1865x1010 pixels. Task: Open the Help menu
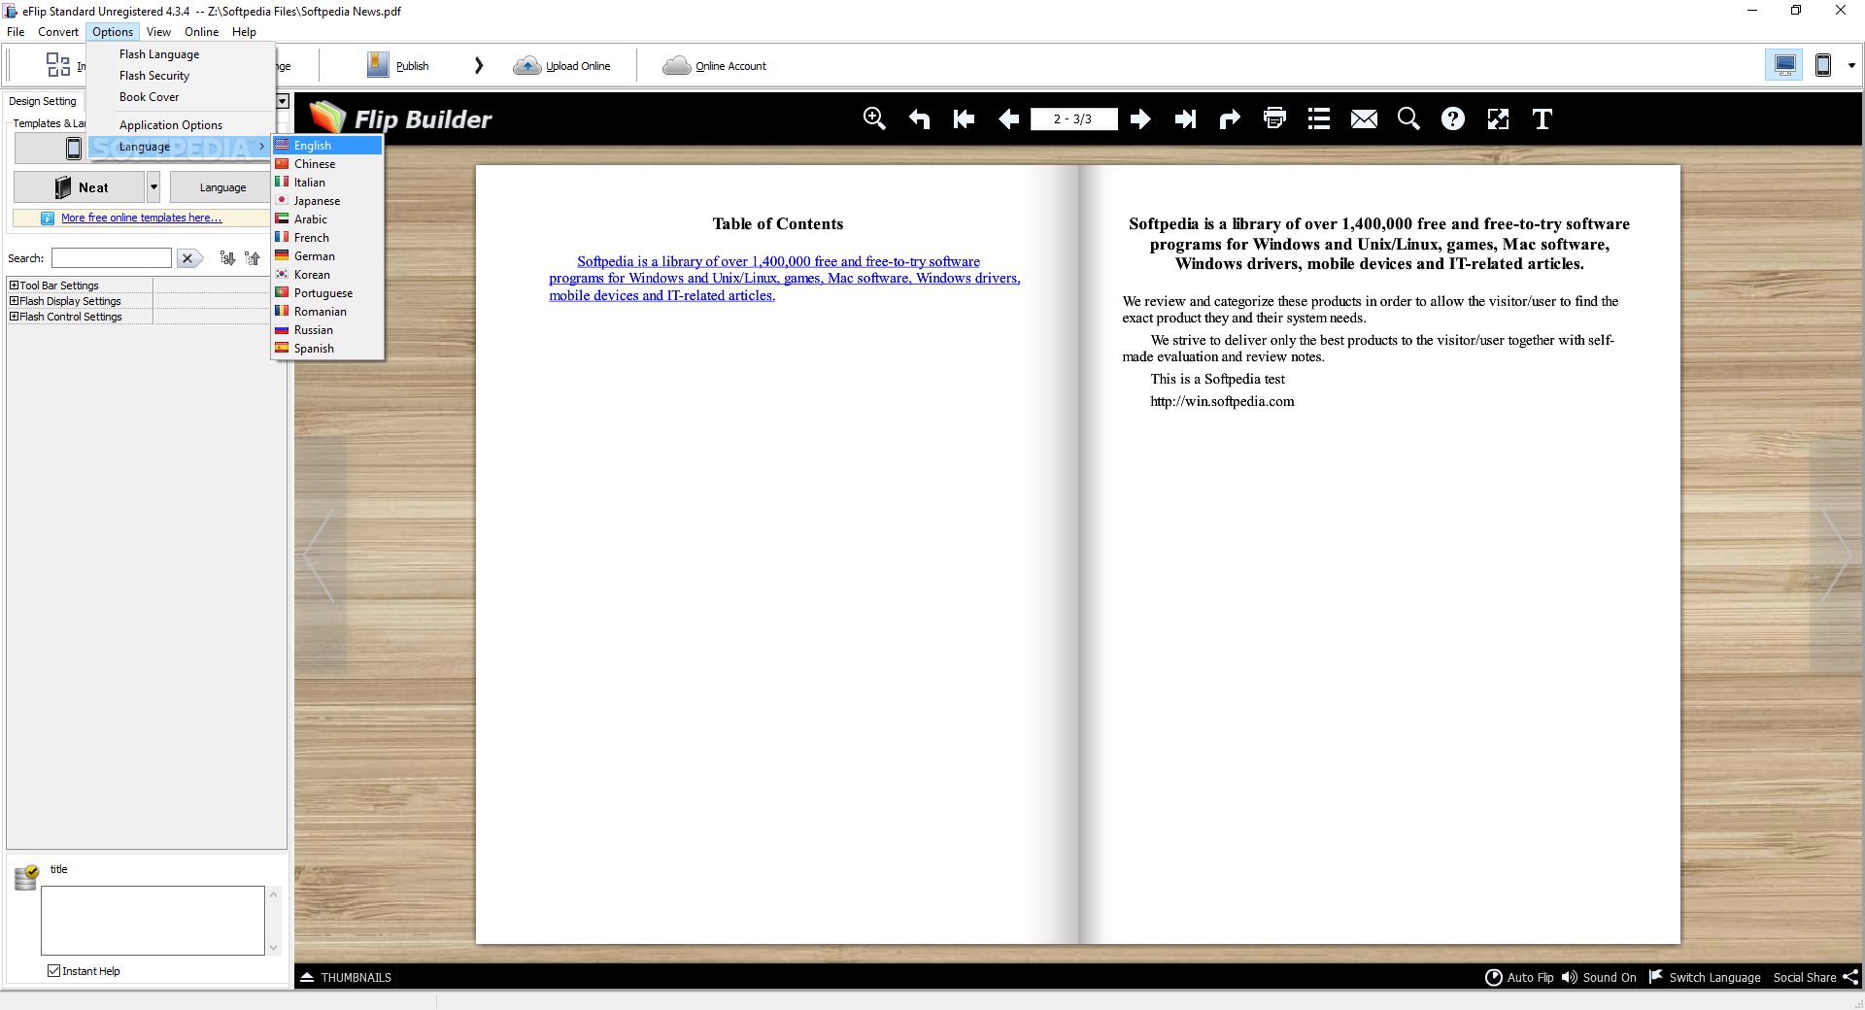click(244, 32)
